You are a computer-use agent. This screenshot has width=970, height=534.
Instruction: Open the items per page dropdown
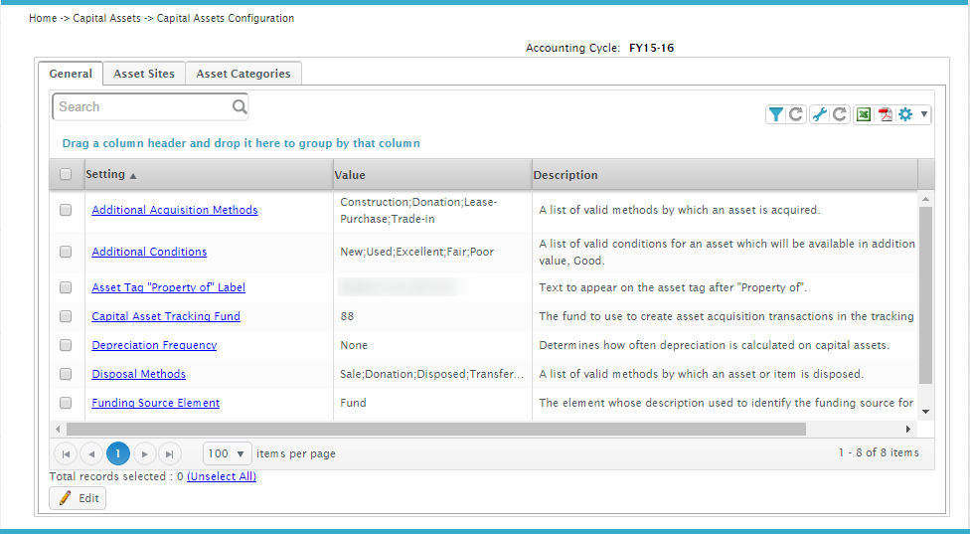[229, 453]
